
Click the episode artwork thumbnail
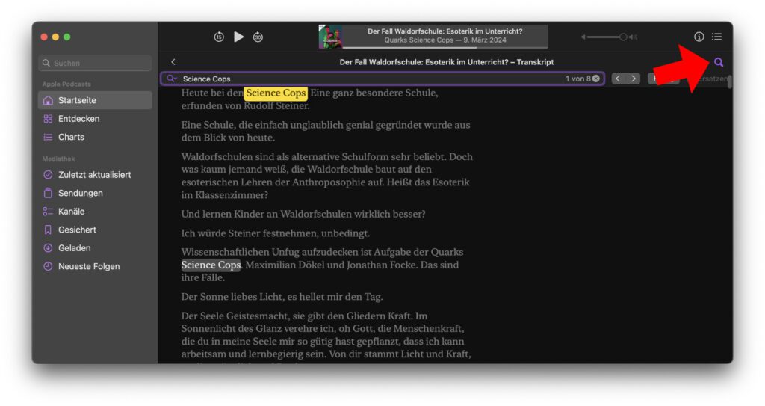330,37
